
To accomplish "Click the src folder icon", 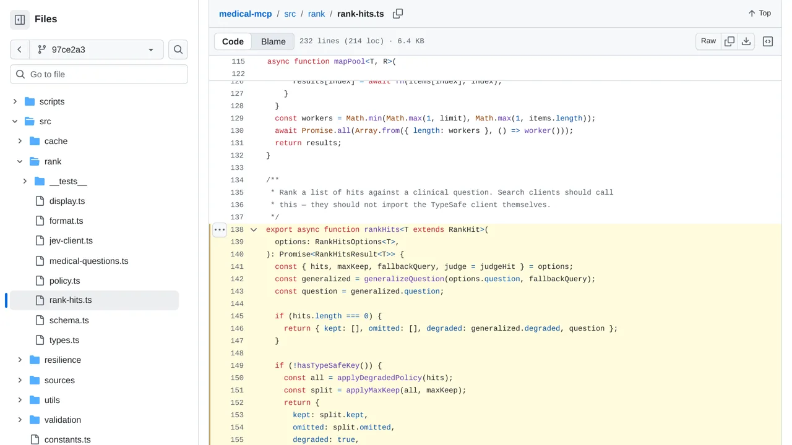I will pyautogui.click(x=29, y=121).
